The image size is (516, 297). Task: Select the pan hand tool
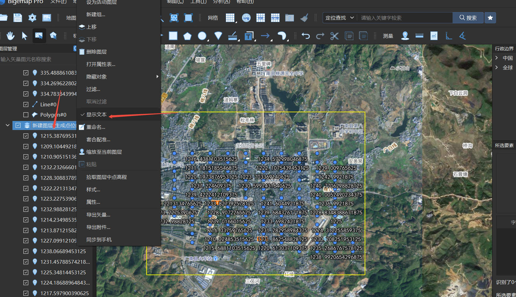point(10,36)
